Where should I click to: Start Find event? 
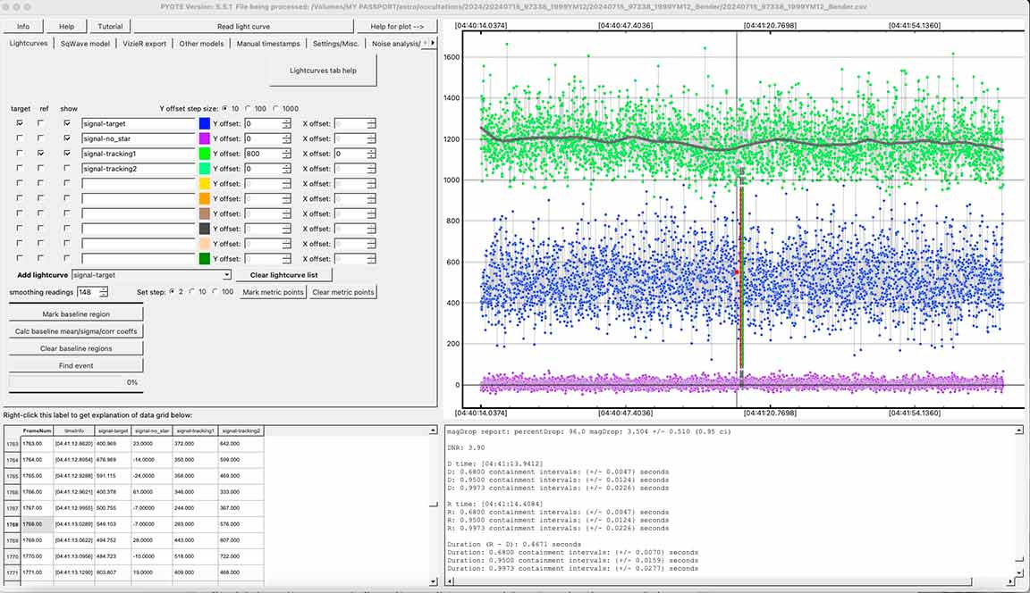coord(76,365)
